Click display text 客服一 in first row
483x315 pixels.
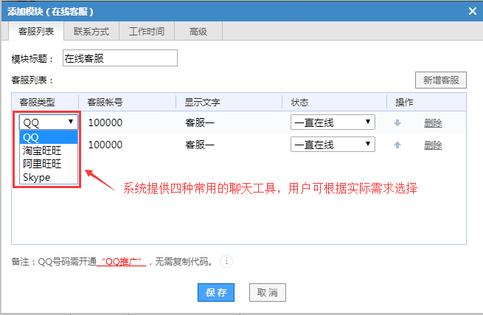click(200, 122)
